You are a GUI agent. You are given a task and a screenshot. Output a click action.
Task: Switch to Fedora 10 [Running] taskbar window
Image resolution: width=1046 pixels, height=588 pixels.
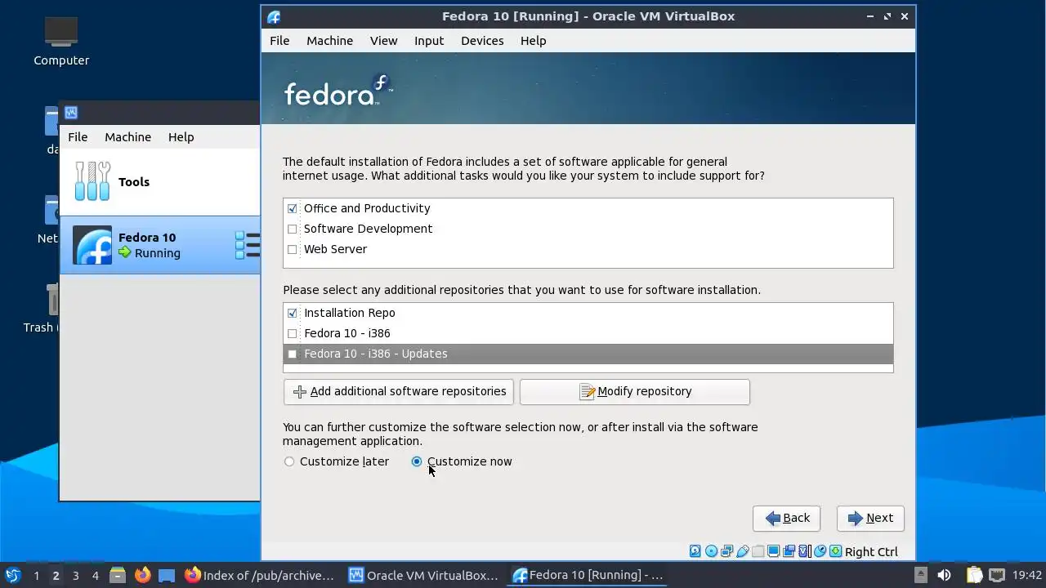tap(588, 575)
